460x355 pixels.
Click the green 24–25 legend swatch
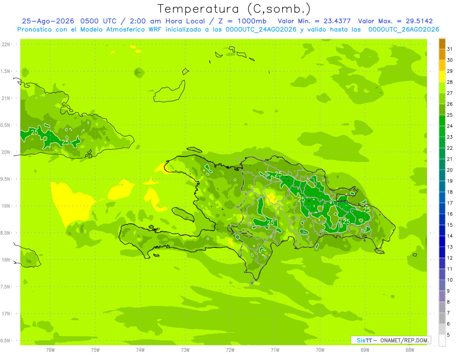(x=442, y=121)
